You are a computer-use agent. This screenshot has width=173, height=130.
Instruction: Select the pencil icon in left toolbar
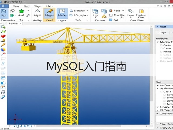pyautogui.click(x=3, y=45)
